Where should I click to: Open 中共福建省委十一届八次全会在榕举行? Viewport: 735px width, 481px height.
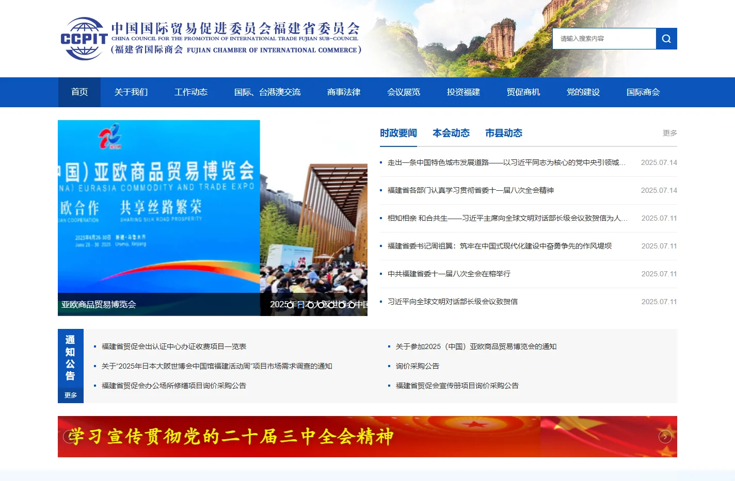449,274
